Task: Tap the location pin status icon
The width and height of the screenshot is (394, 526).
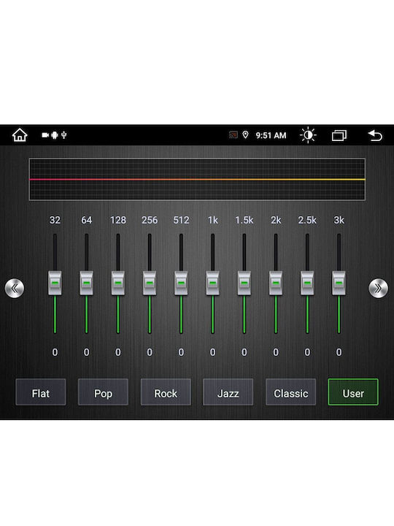Action: click(246, 135)
